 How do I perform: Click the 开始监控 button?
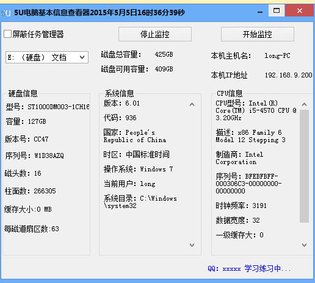pos(258,34)
